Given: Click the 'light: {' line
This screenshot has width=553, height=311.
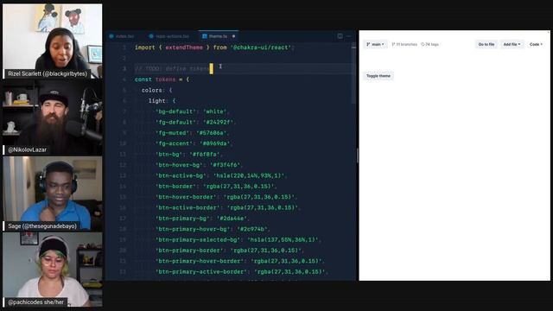Looking at the screenshot, I should coord(162,101).
